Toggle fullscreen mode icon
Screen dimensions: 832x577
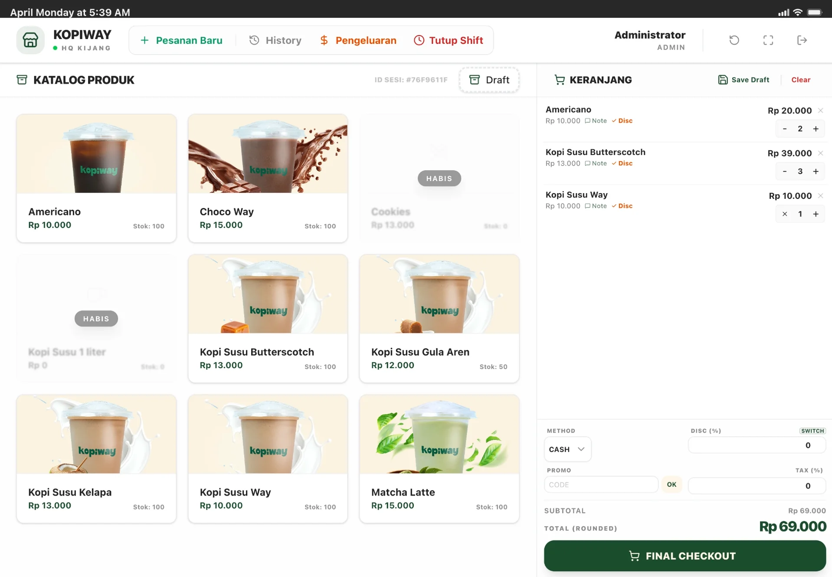pos(768,40)
